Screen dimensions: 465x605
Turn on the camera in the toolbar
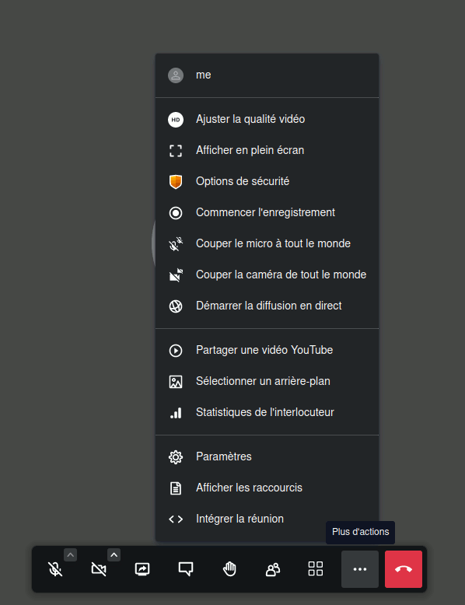[x=99, y=569]
